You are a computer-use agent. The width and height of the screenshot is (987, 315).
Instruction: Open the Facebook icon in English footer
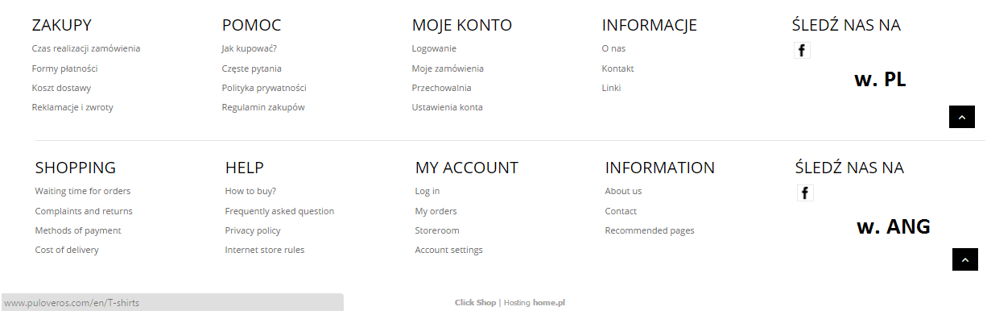pyautogui.click(x=805, y=193)
